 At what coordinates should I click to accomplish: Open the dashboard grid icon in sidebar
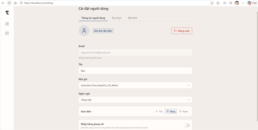7,24
